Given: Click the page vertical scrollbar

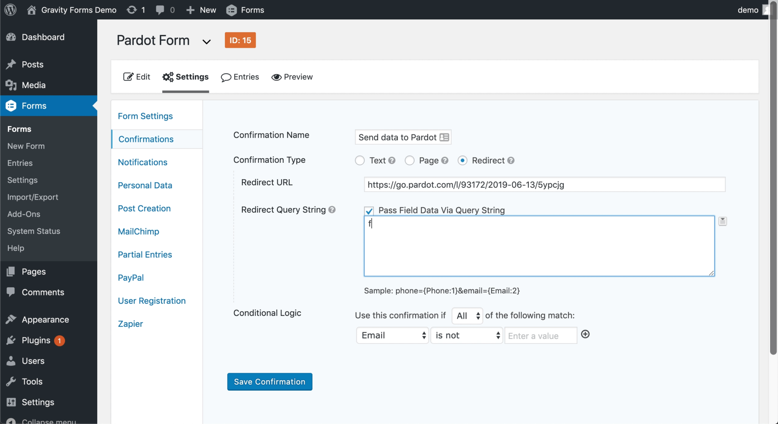Looking at the screenshot, I should pos(773,178).
